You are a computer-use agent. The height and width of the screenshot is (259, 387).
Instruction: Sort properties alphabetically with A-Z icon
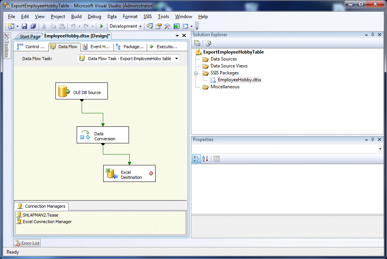(205, 159)
